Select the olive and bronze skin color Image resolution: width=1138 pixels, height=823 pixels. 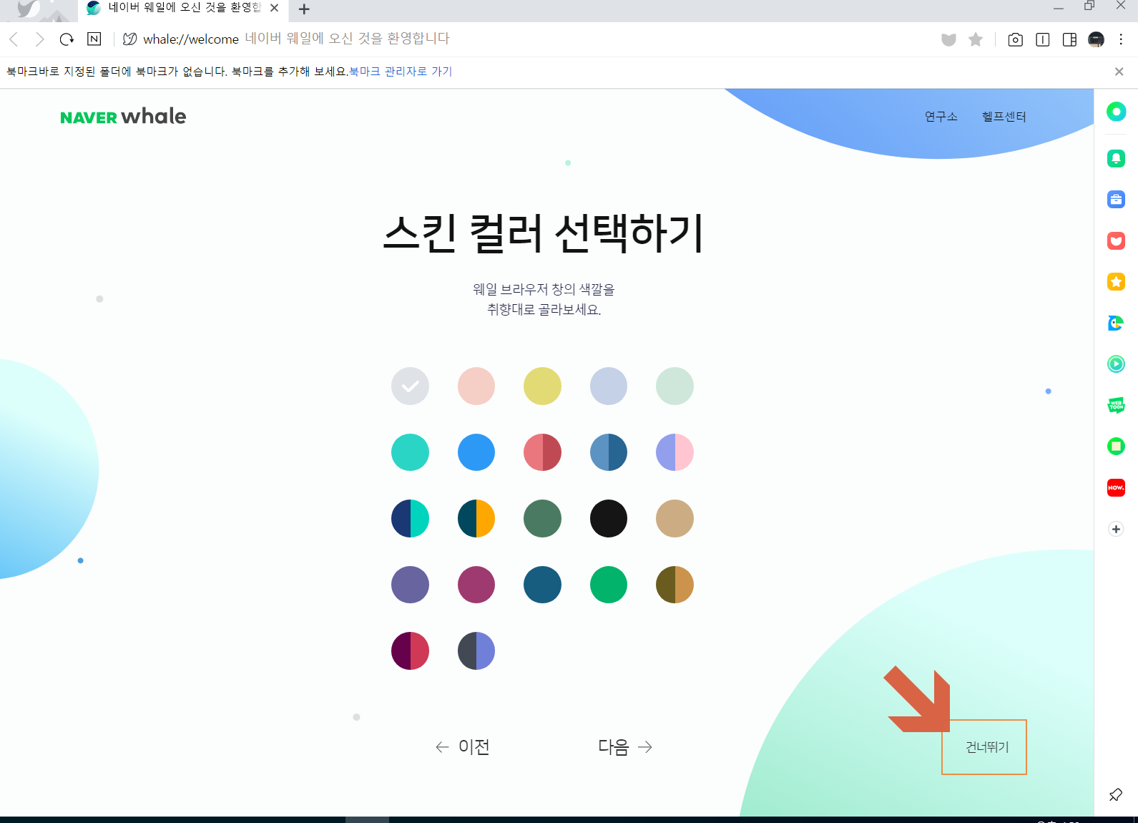675,585
